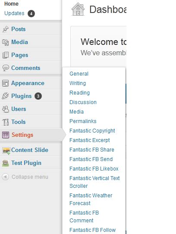This screenshot has height=234, width=176.
Task: Choose Fantastic FB Likebox submenu entry
Action: (94, 169)
